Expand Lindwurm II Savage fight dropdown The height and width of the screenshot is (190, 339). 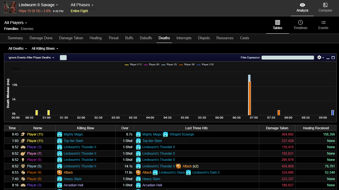(x=38, y=5)
